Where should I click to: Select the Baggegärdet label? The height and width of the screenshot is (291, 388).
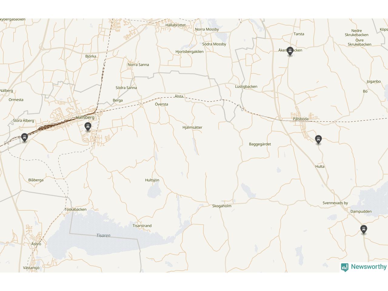(260, 144)
